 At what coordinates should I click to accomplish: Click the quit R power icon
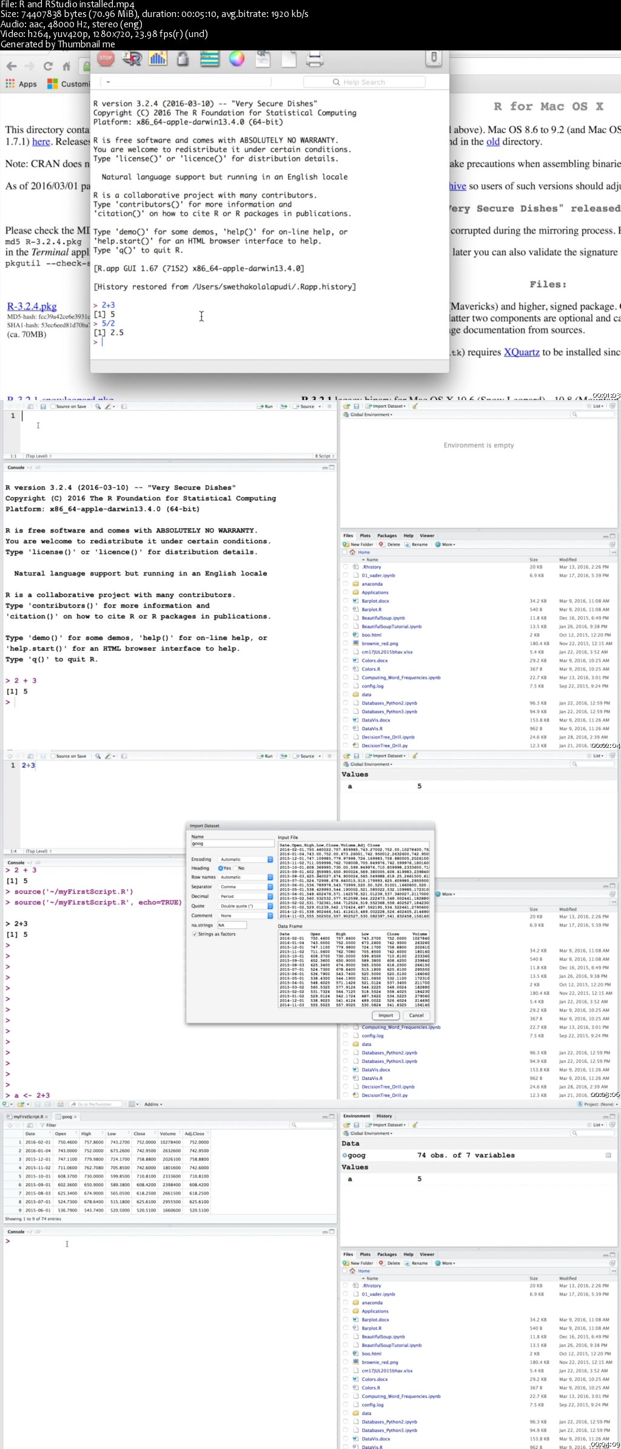tap(433, 58)
